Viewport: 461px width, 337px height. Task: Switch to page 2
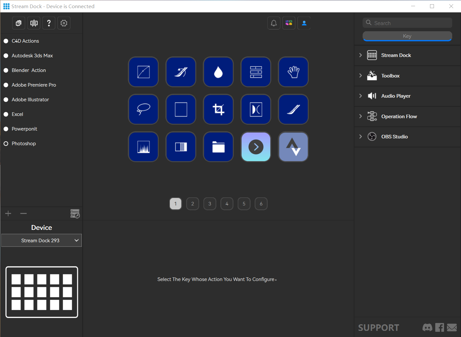(x=193, y=204)
